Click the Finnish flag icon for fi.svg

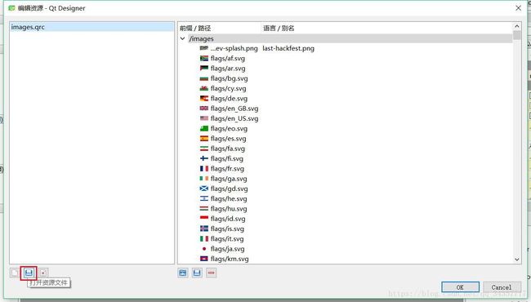(204, 158)
